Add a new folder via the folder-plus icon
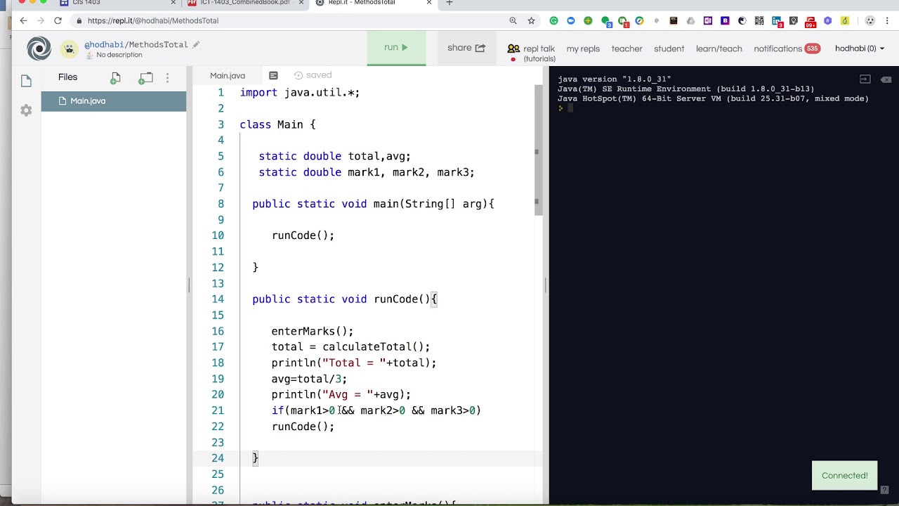This screenshot has height=506, width=899. point(145,78)
